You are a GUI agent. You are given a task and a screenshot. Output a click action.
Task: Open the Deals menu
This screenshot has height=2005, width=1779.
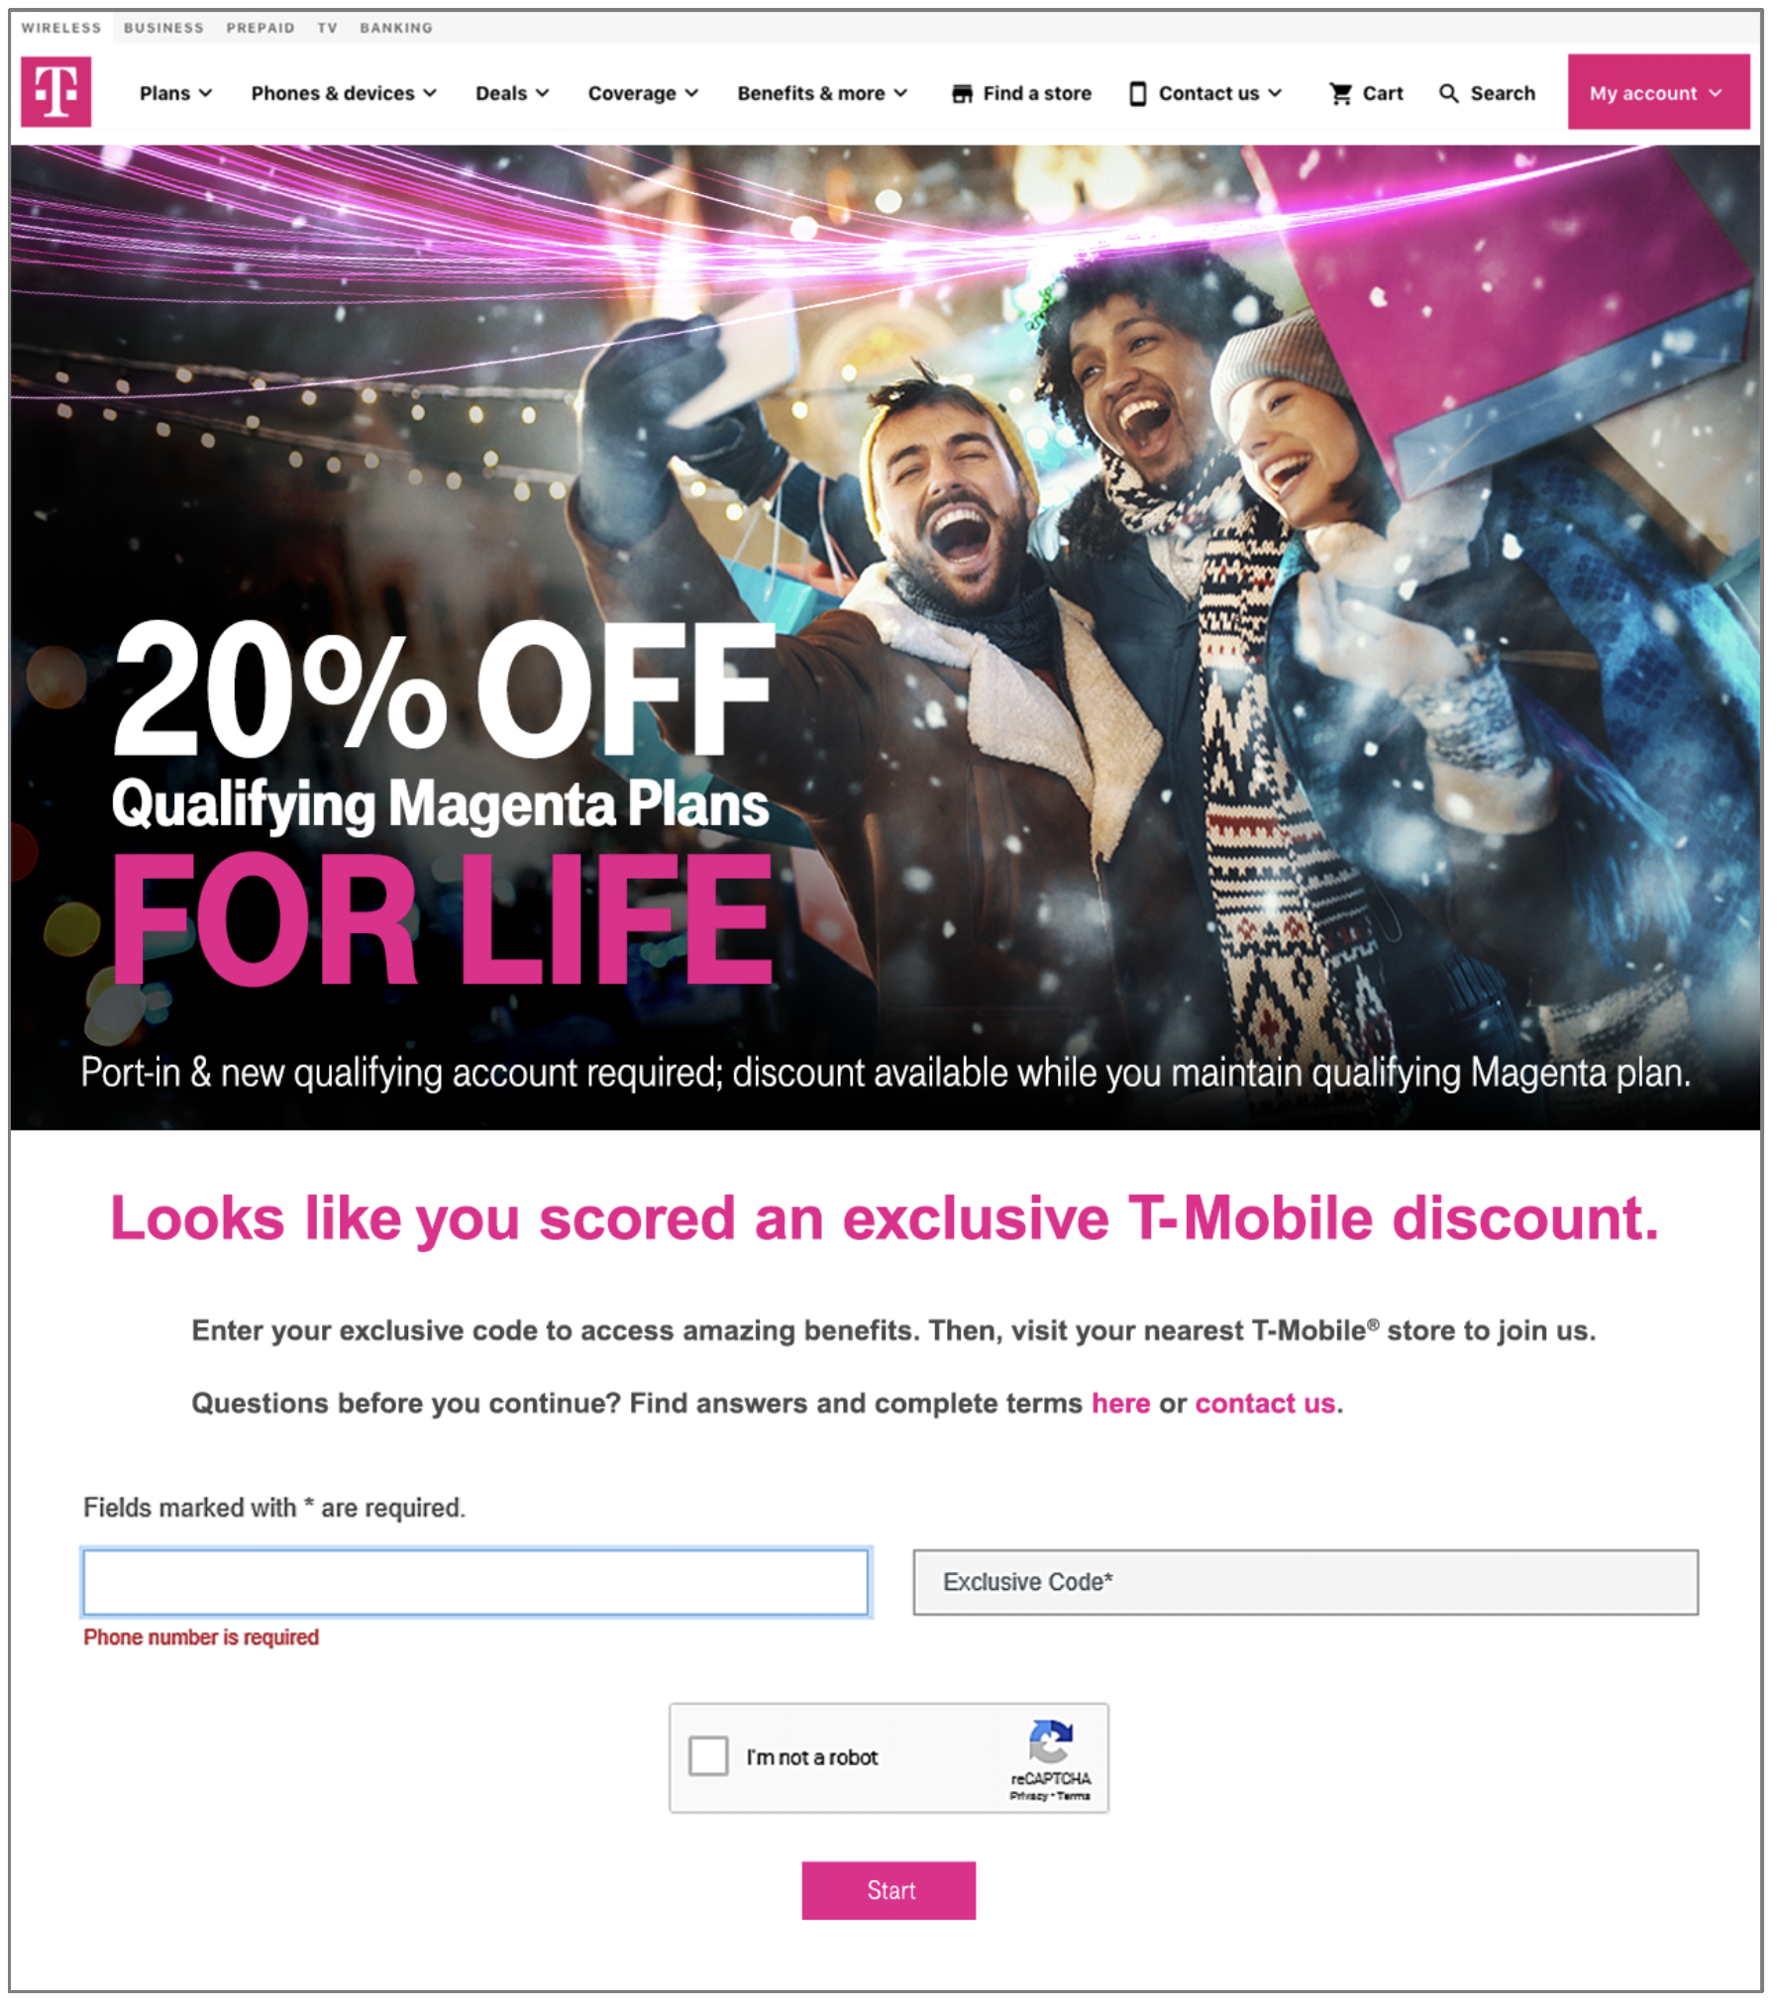(512, 93)
